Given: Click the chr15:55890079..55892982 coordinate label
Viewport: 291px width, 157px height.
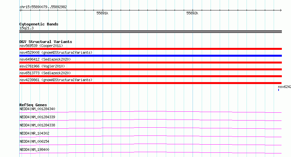Looking at the screenshot, I should 43,7.
